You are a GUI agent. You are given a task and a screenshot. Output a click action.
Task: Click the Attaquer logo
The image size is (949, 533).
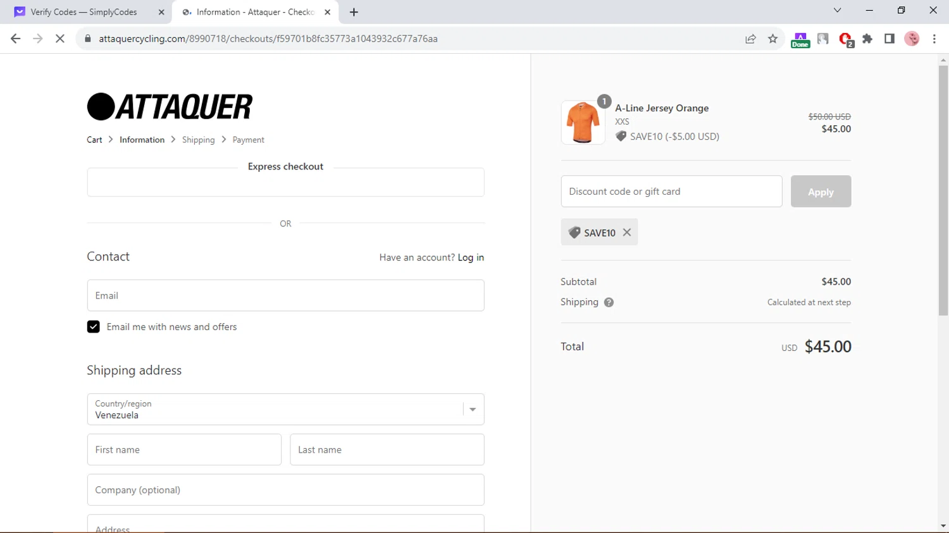tap(170, 106)
